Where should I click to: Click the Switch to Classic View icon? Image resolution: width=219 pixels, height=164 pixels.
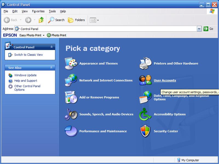point(10,55)
